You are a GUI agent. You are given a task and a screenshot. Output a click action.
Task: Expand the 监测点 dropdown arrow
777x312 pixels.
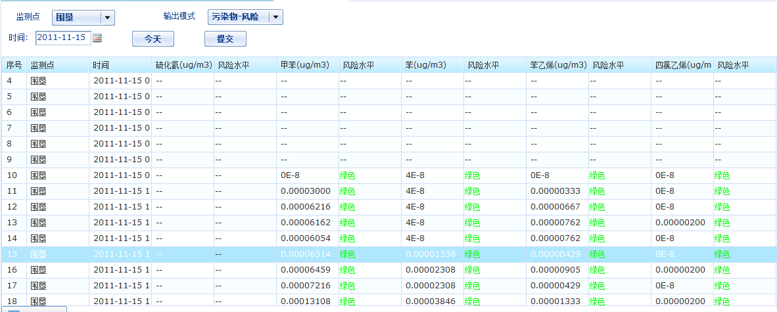[x=108, y=18]
